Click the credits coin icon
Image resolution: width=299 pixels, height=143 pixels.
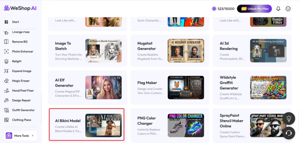point(214,9)
